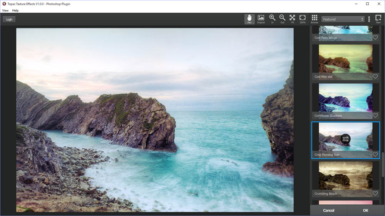Click the Zoom Out magnifier icon

point(282,19)
